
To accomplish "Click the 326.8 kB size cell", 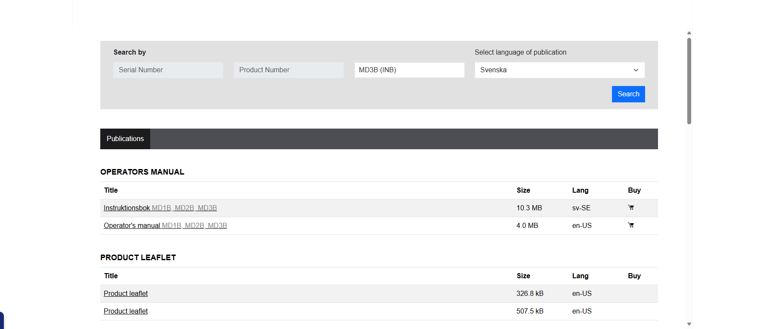I will click(x=530, y=294).
